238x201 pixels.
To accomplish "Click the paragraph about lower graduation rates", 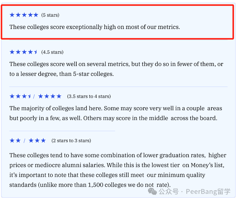I will point(118,170).
